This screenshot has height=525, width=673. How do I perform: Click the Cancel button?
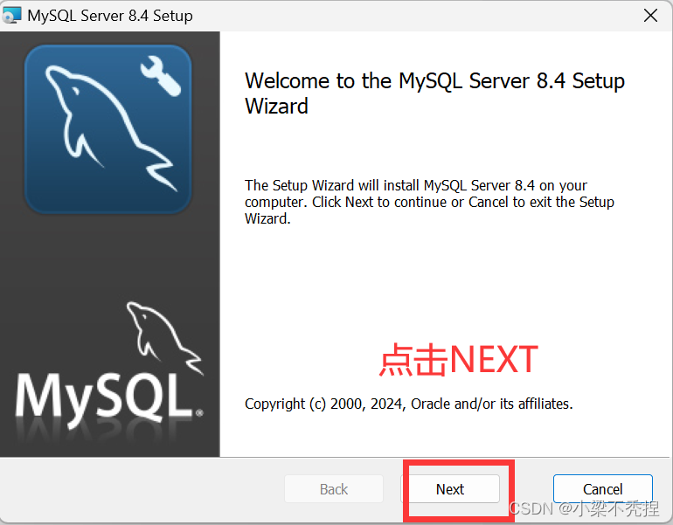(602, 489)
